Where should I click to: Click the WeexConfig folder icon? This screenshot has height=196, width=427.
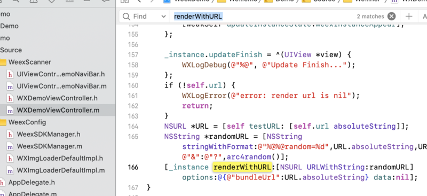click(3, 122)
